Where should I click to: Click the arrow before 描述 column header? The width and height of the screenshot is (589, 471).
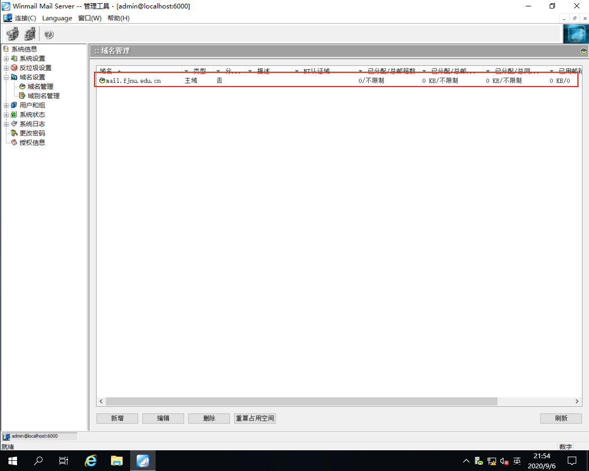(250, 71)
